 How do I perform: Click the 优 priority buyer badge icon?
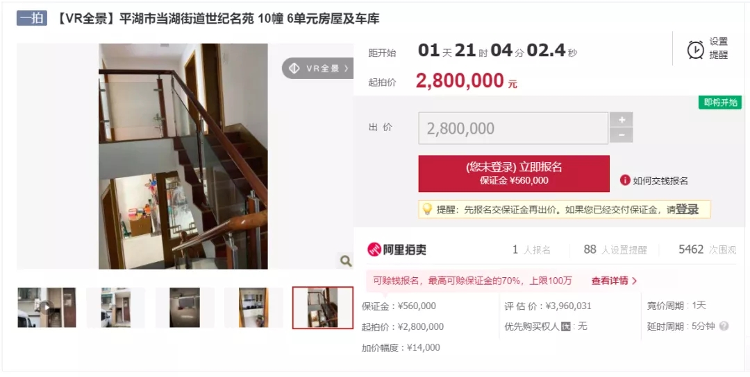pos(566,327)
